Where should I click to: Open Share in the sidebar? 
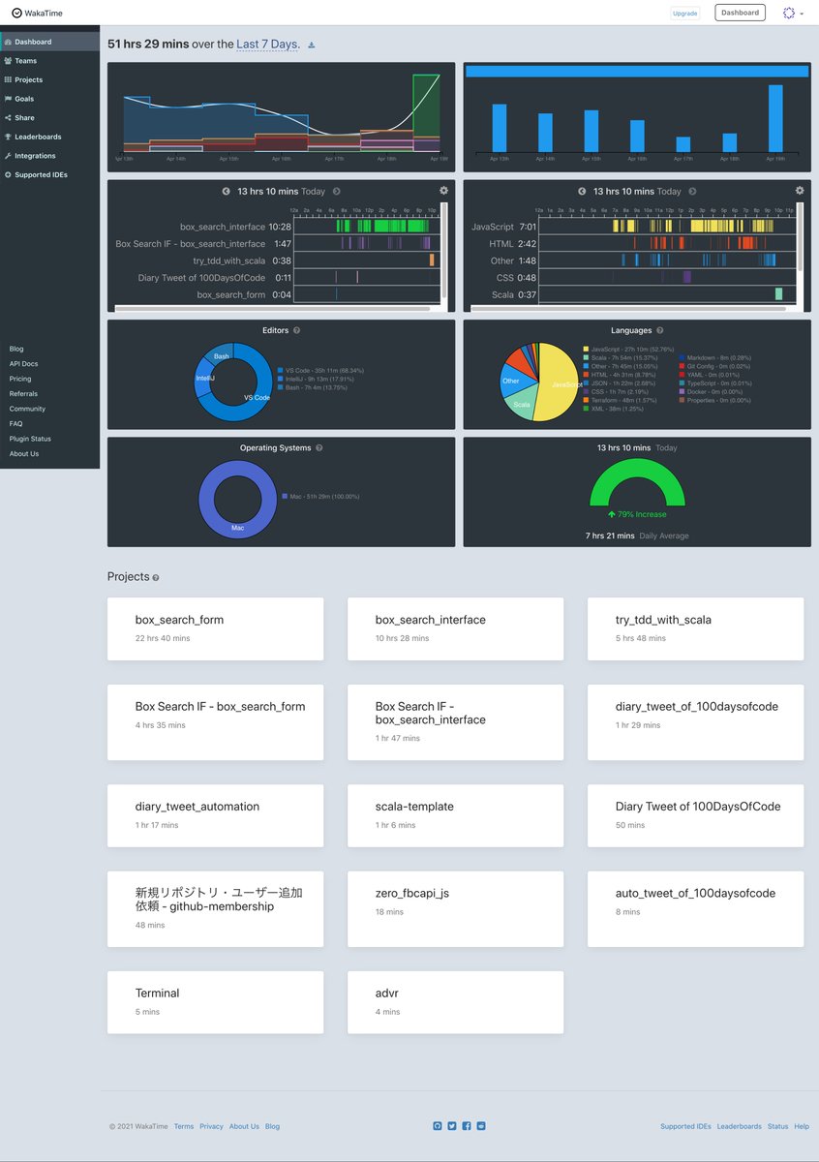[x=49, y=117]
